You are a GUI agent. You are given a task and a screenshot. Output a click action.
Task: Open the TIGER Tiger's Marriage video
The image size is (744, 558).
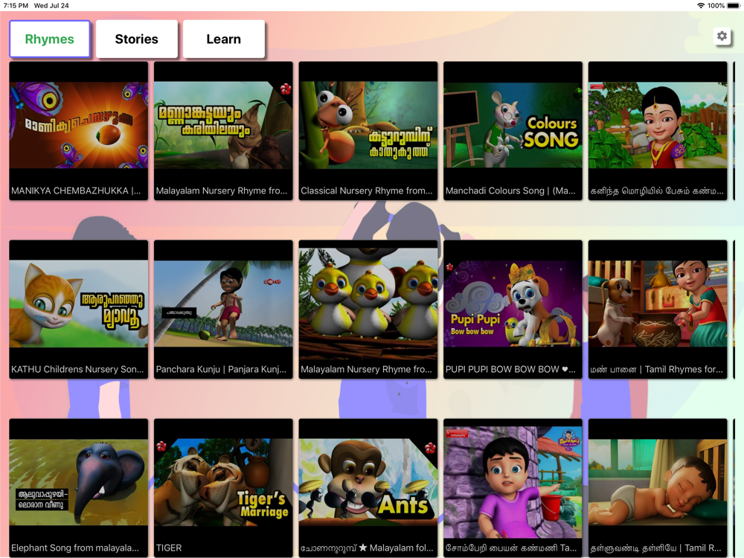coord(223,488)
